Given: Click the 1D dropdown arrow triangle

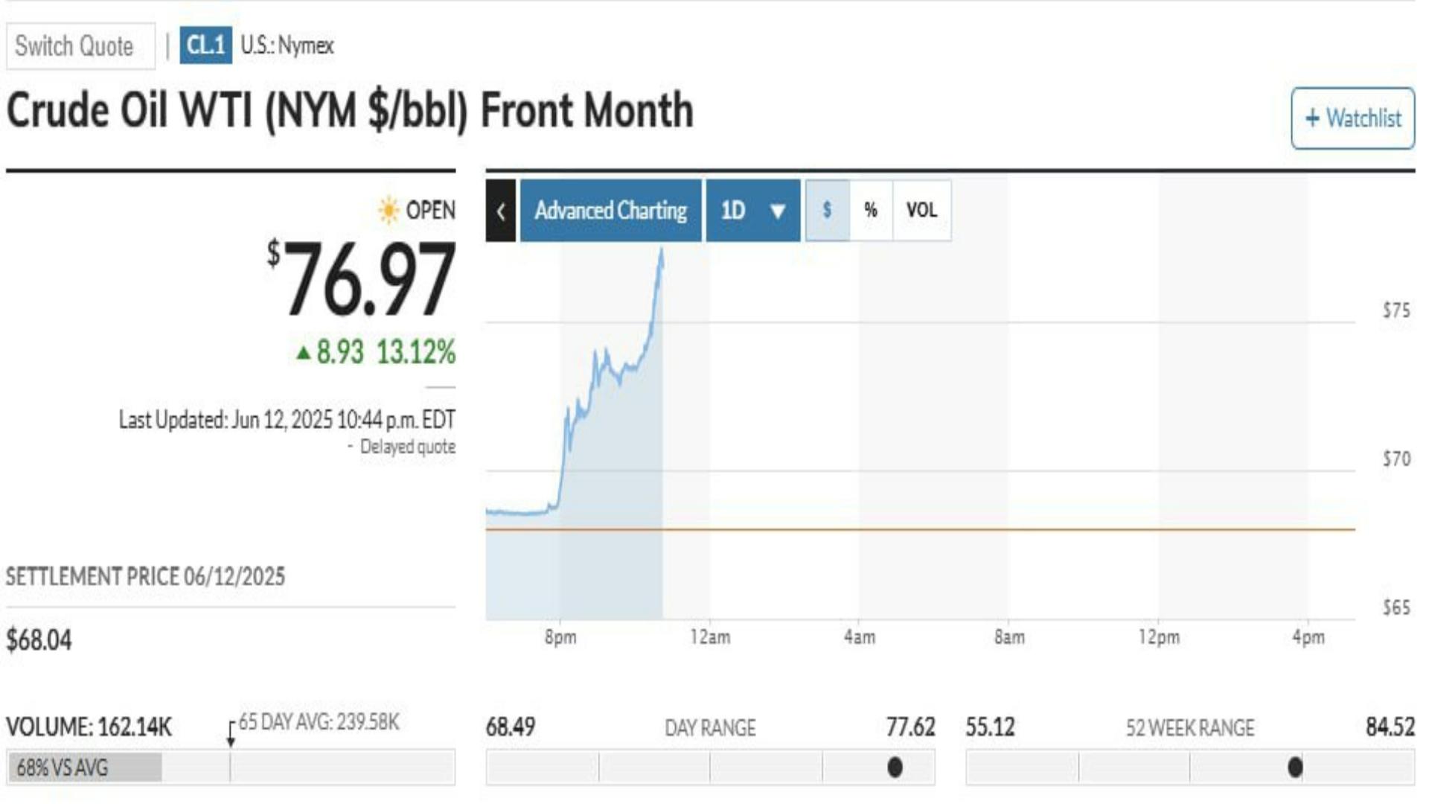Looking at the screenshot, I should click(x=778, y=211).
